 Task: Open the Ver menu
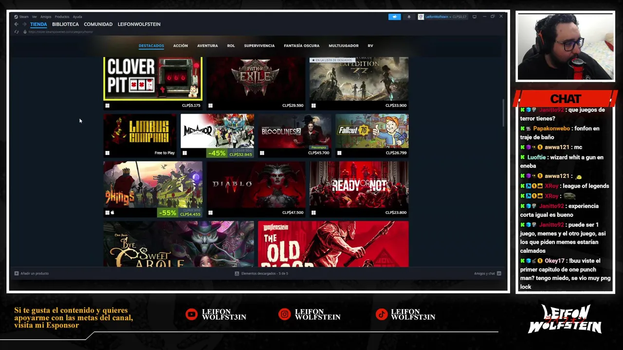(35, 17)
